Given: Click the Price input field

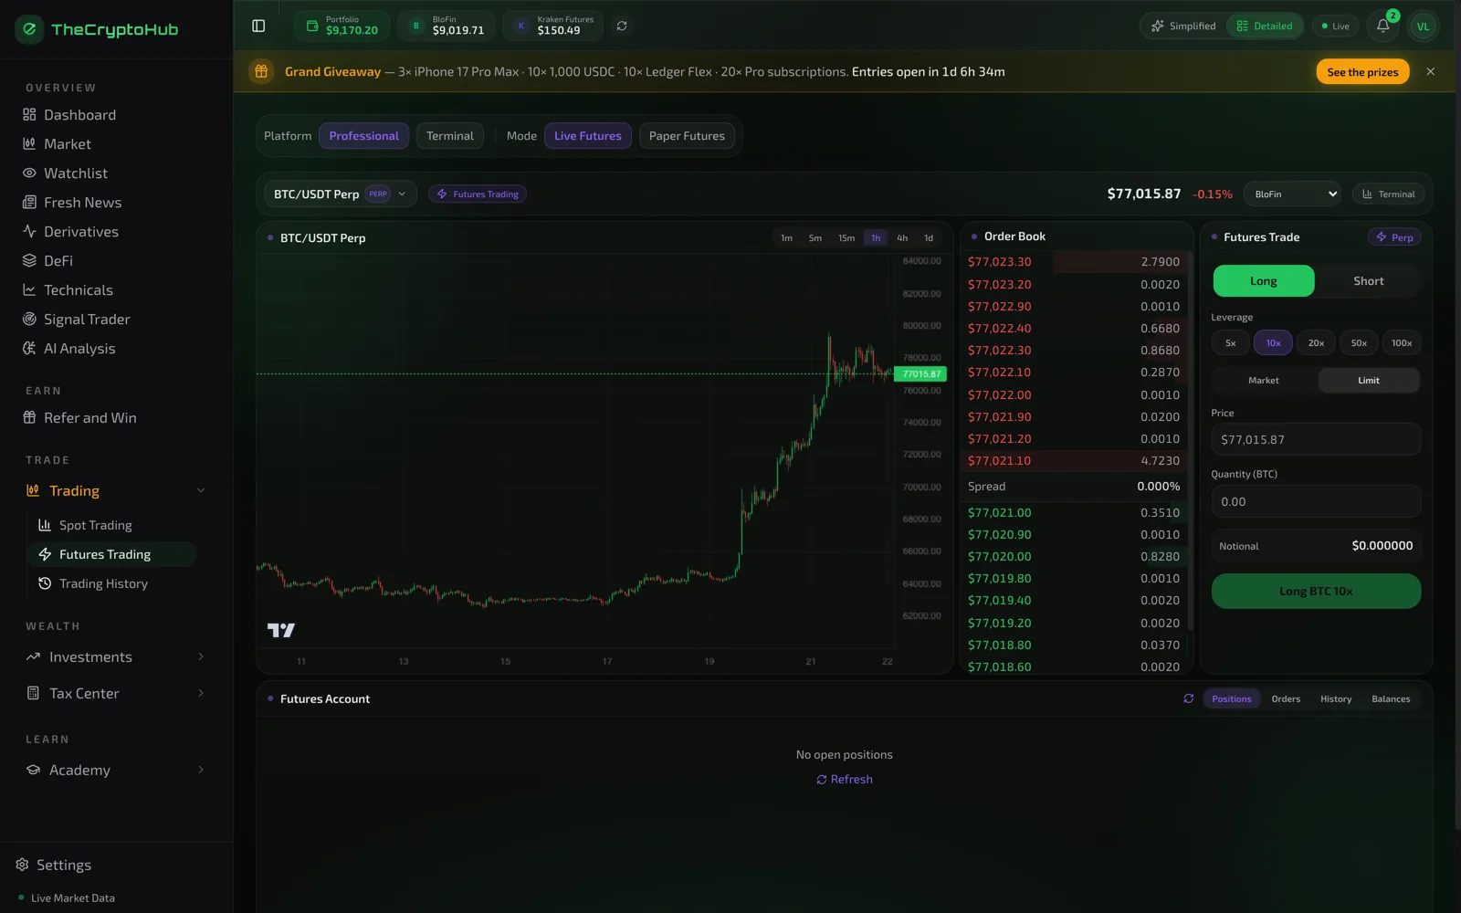Looking at the screenshot, I should [1316, 439].
